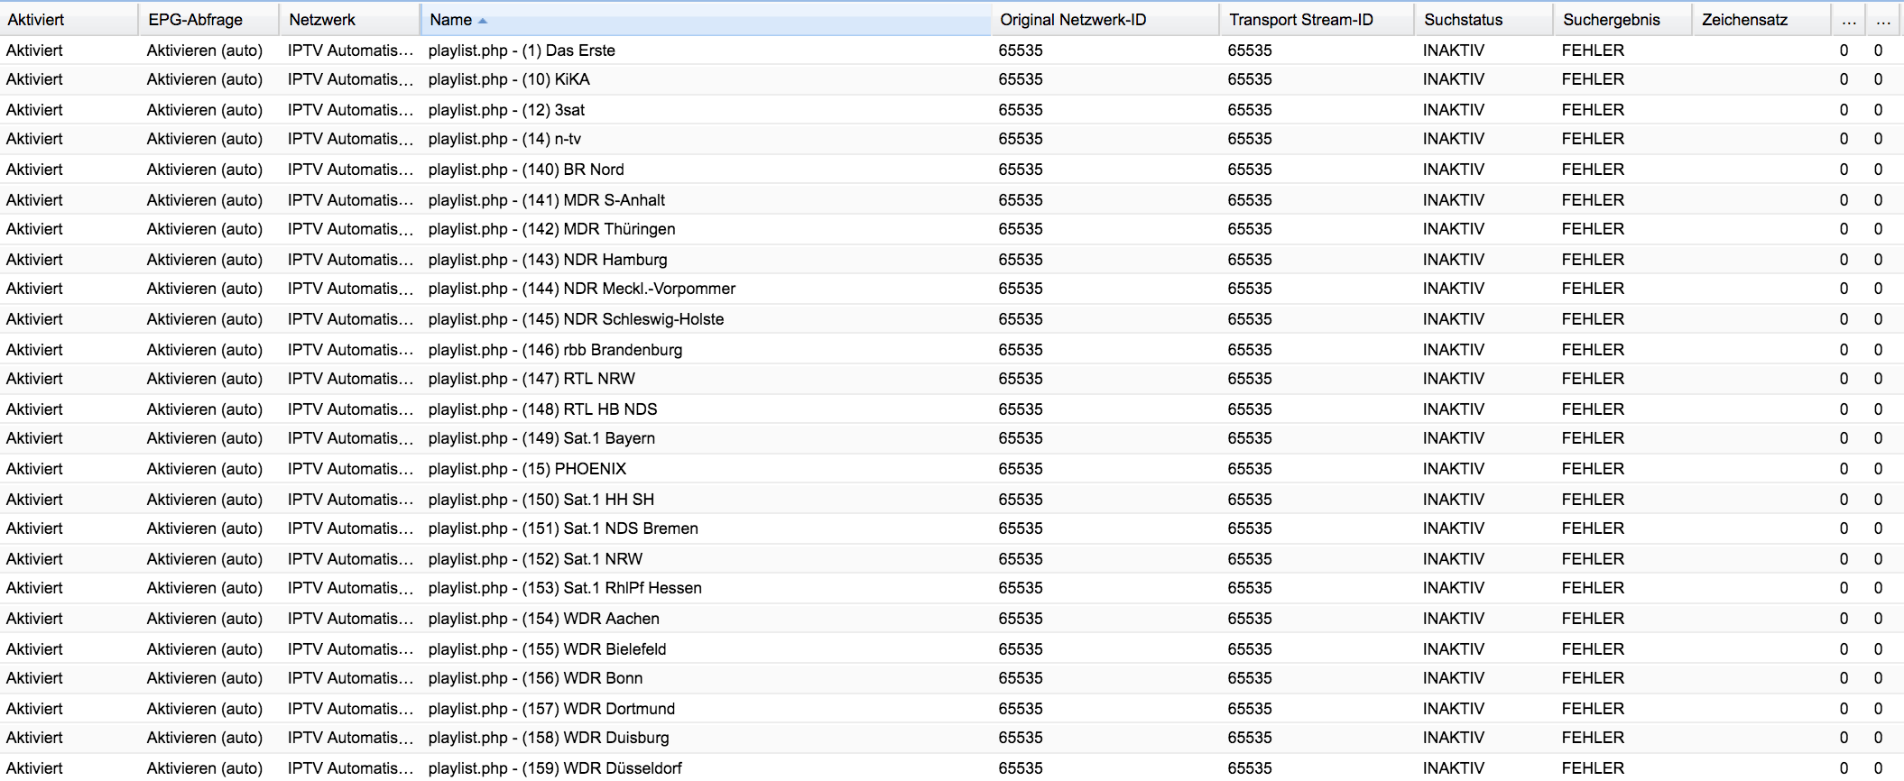The image size is (1904, 781).
Task: Sort by the Suchstatus column header
Action: click(1484, 19)
